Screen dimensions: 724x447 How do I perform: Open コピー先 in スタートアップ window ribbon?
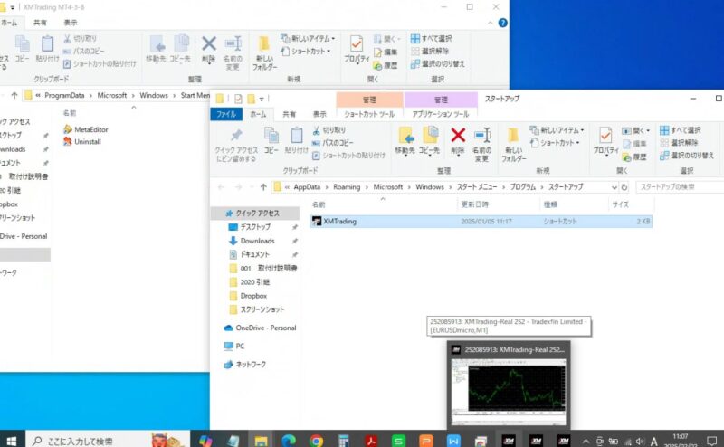pyautogui.click(x=429, y=140)
